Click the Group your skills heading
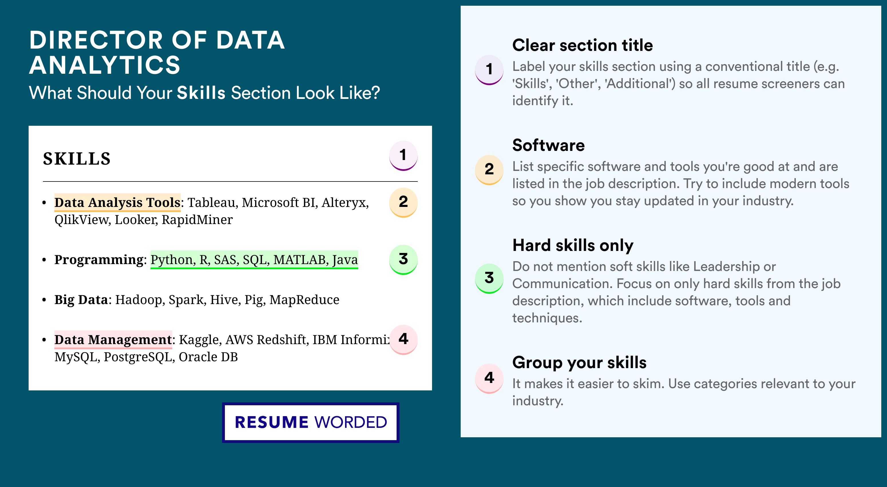 [x=579, y=362]
